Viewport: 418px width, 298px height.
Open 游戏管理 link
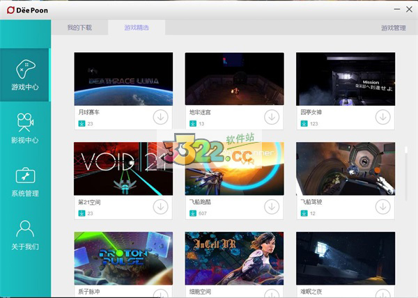(x=393, y=28)
